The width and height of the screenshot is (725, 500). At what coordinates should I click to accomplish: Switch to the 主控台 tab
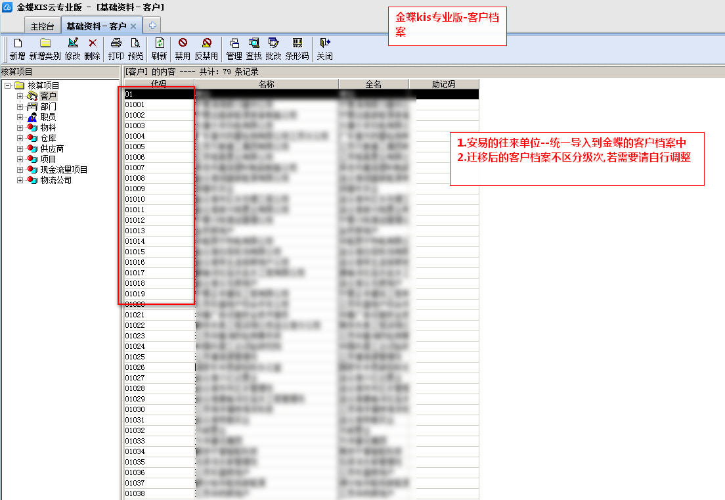(42, 26)
